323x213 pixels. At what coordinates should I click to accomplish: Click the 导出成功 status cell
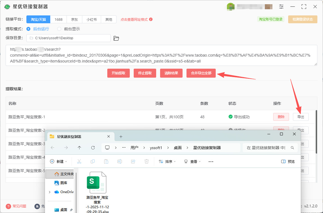(239, 117)
